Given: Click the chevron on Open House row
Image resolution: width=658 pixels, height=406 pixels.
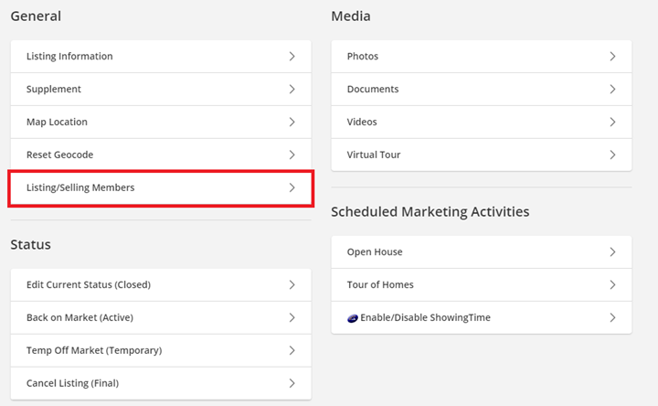Looking at the screenshot, I should (x=612, y=251).
